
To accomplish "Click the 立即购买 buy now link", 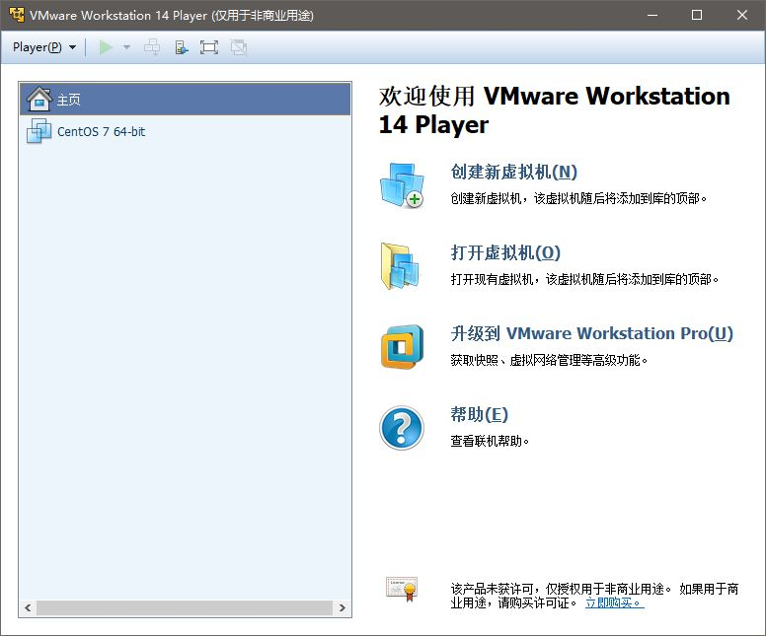I will 614,602.
